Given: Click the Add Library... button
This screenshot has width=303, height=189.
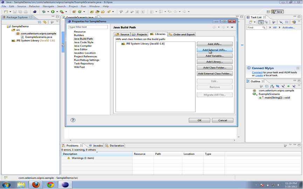Looking at the screenshot, I should click(x=215, y=62).
